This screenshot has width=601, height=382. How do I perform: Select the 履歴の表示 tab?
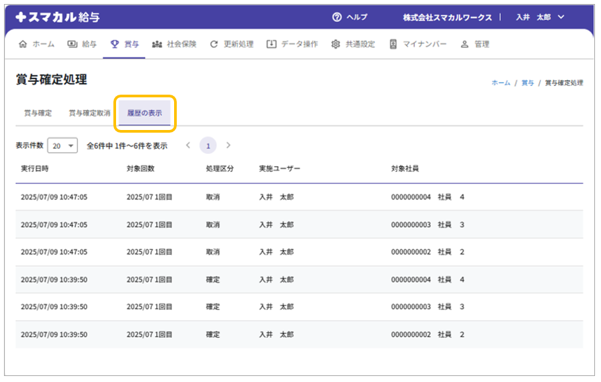(x=144, y=113)
